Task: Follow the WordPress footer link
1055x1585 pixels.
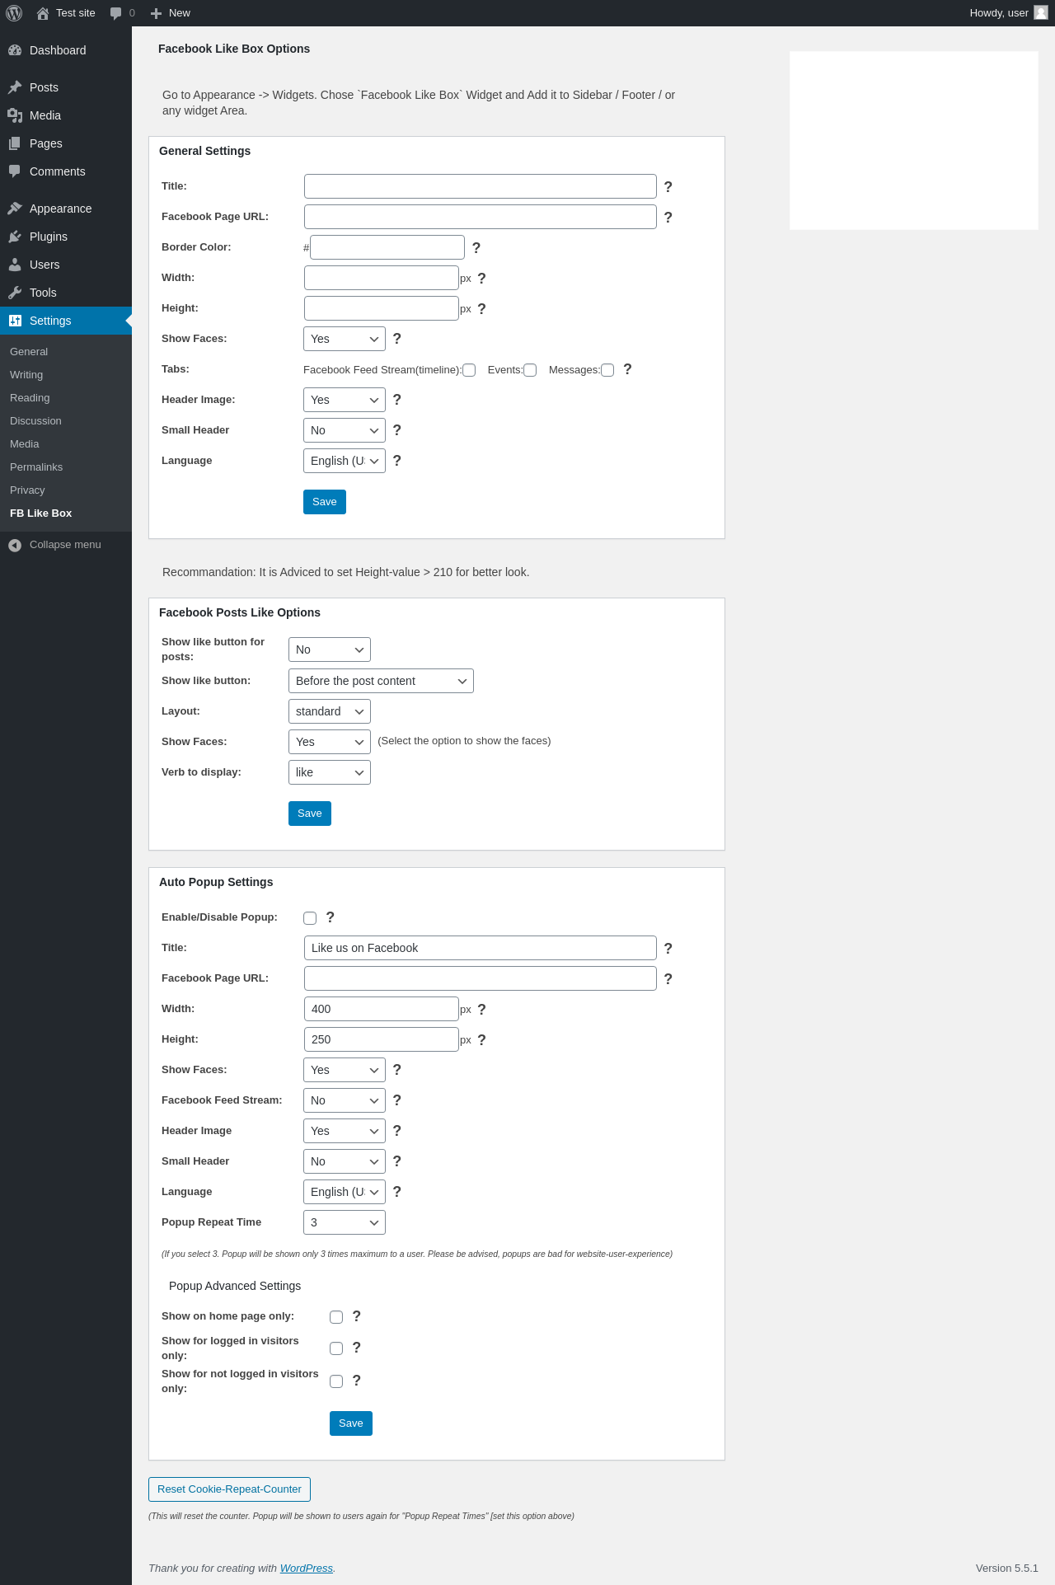Action: (x=307, y=1569)
